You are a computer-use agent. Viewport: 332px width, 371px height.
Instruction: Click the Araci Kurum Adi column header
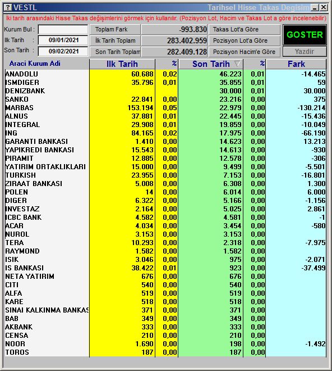click(x=35, y=64)
